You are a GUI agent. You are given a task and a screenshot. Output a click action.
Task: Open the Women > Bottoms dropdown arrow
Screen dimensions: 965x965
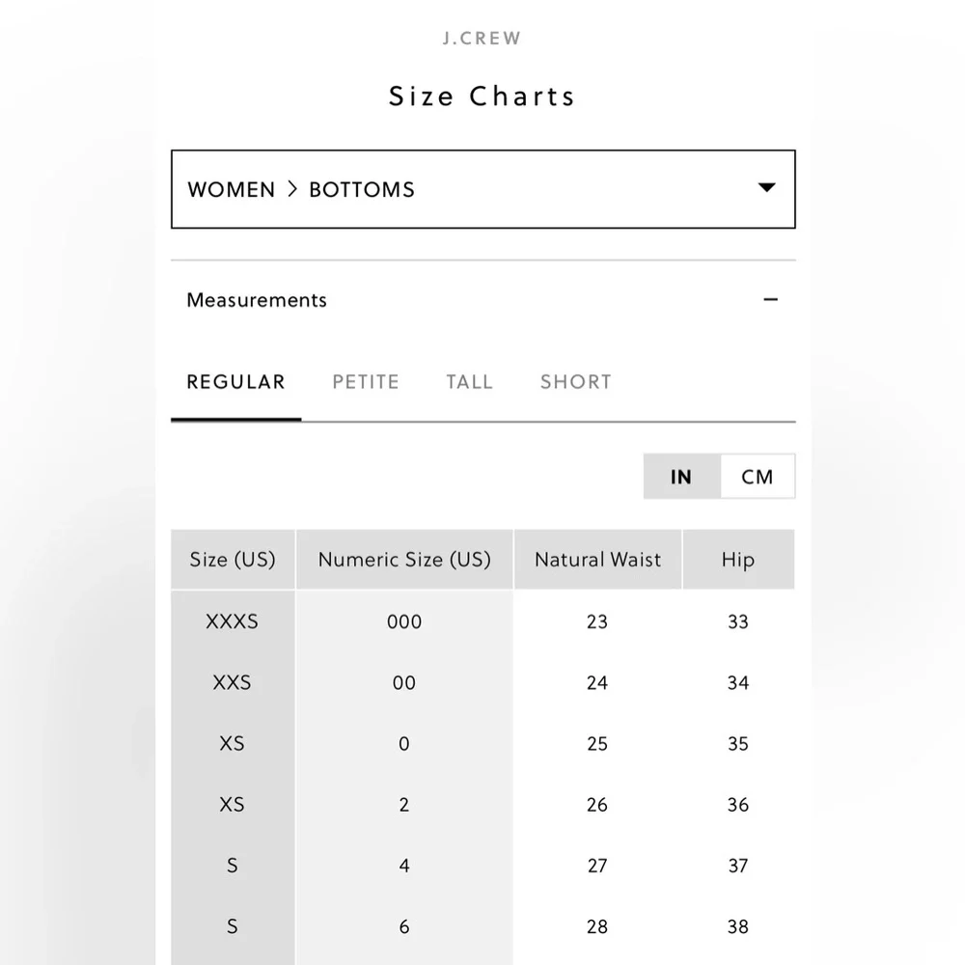click(767, 188)
